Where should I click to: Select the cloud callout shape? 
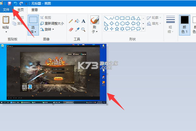[138, 29]
